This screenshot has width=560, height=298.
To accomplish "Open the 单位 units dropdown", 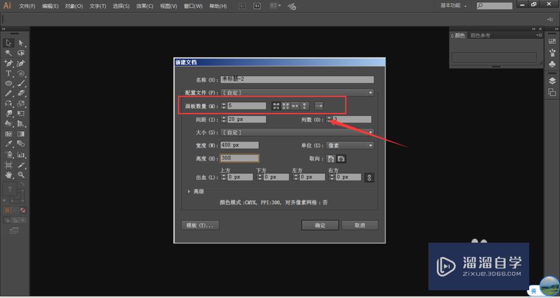I will click(349, 145).
